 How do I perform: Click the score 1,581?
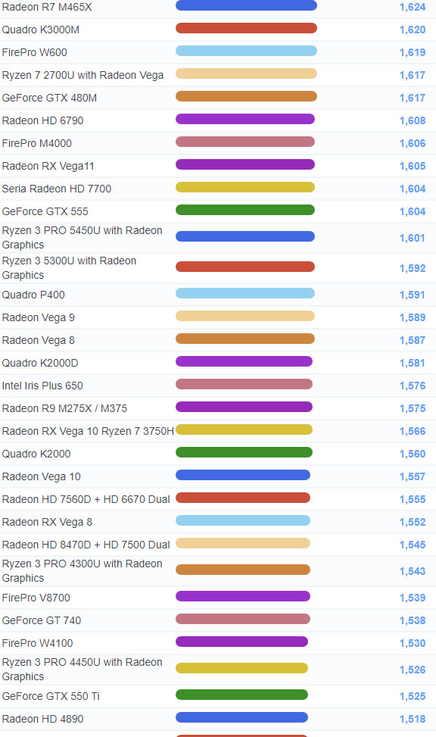tap(413, 363)
